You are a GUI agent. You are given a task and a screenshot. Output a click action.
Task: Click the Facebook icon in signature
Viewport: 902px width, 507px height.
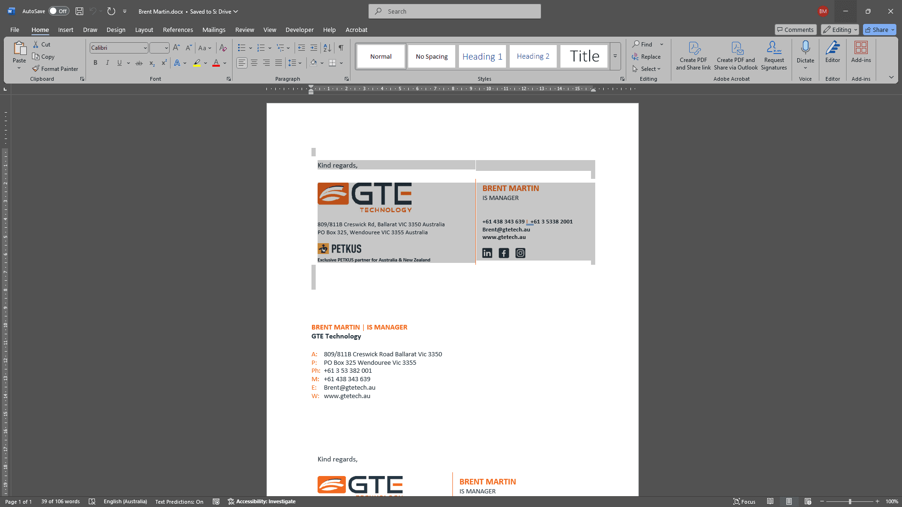tap(504, 253)
